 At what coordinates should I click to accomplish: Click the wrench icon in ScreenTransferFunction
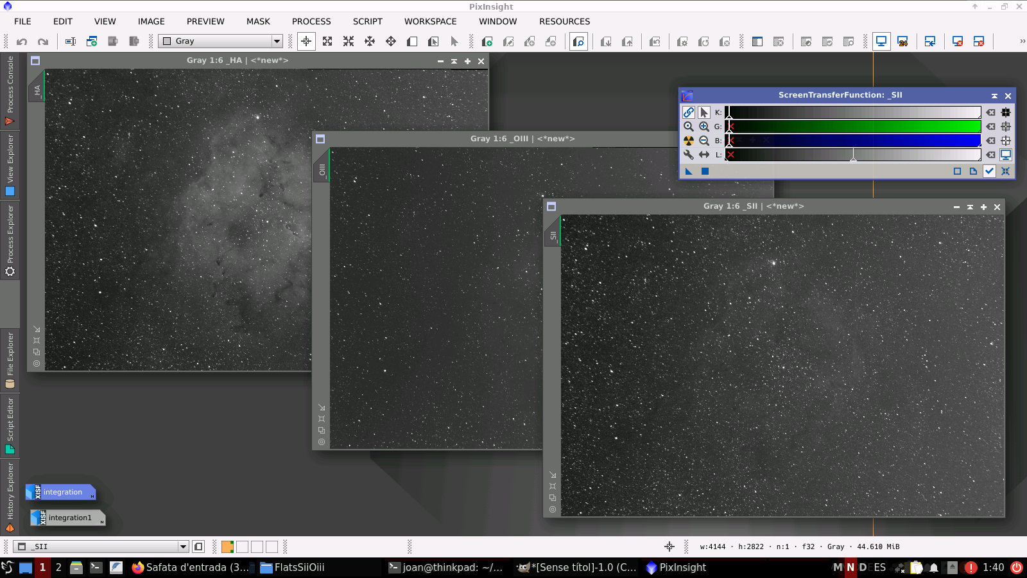pos(689,155)
